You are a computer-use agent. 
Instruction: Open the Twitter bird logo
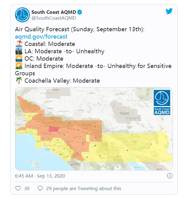pos(169,11)
